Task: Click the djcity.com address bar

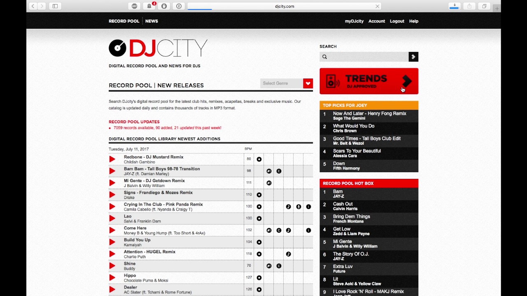Action: pyautogui.click(x=284, y=6)
